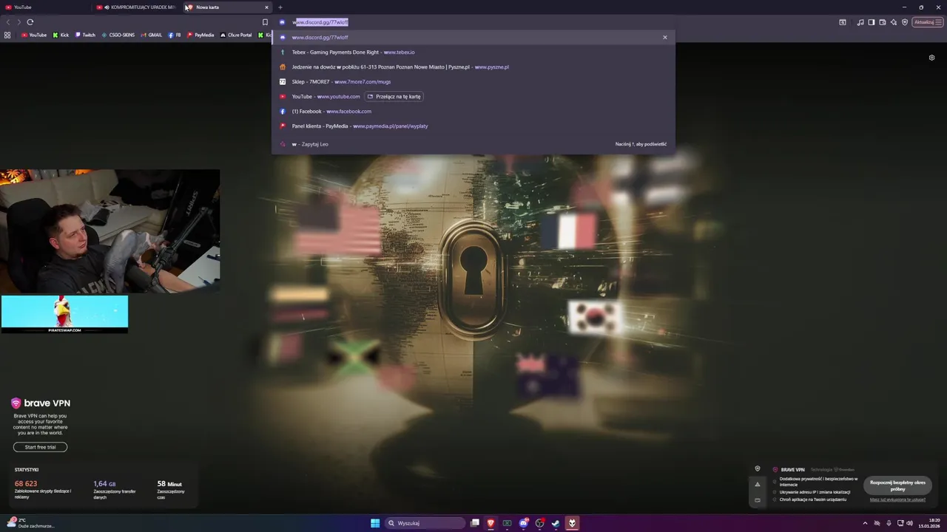Open Kick bookmark in bookmarks bar
Viewport: 947px width, 532px height.
coord(61,35)
